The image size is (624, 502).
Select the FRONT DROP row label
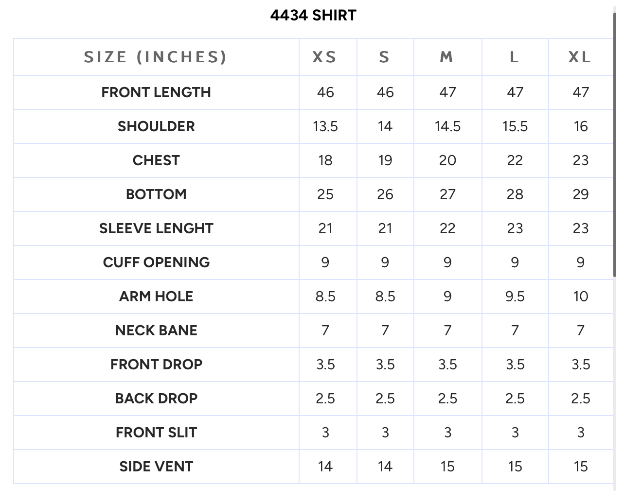point(156,364)
